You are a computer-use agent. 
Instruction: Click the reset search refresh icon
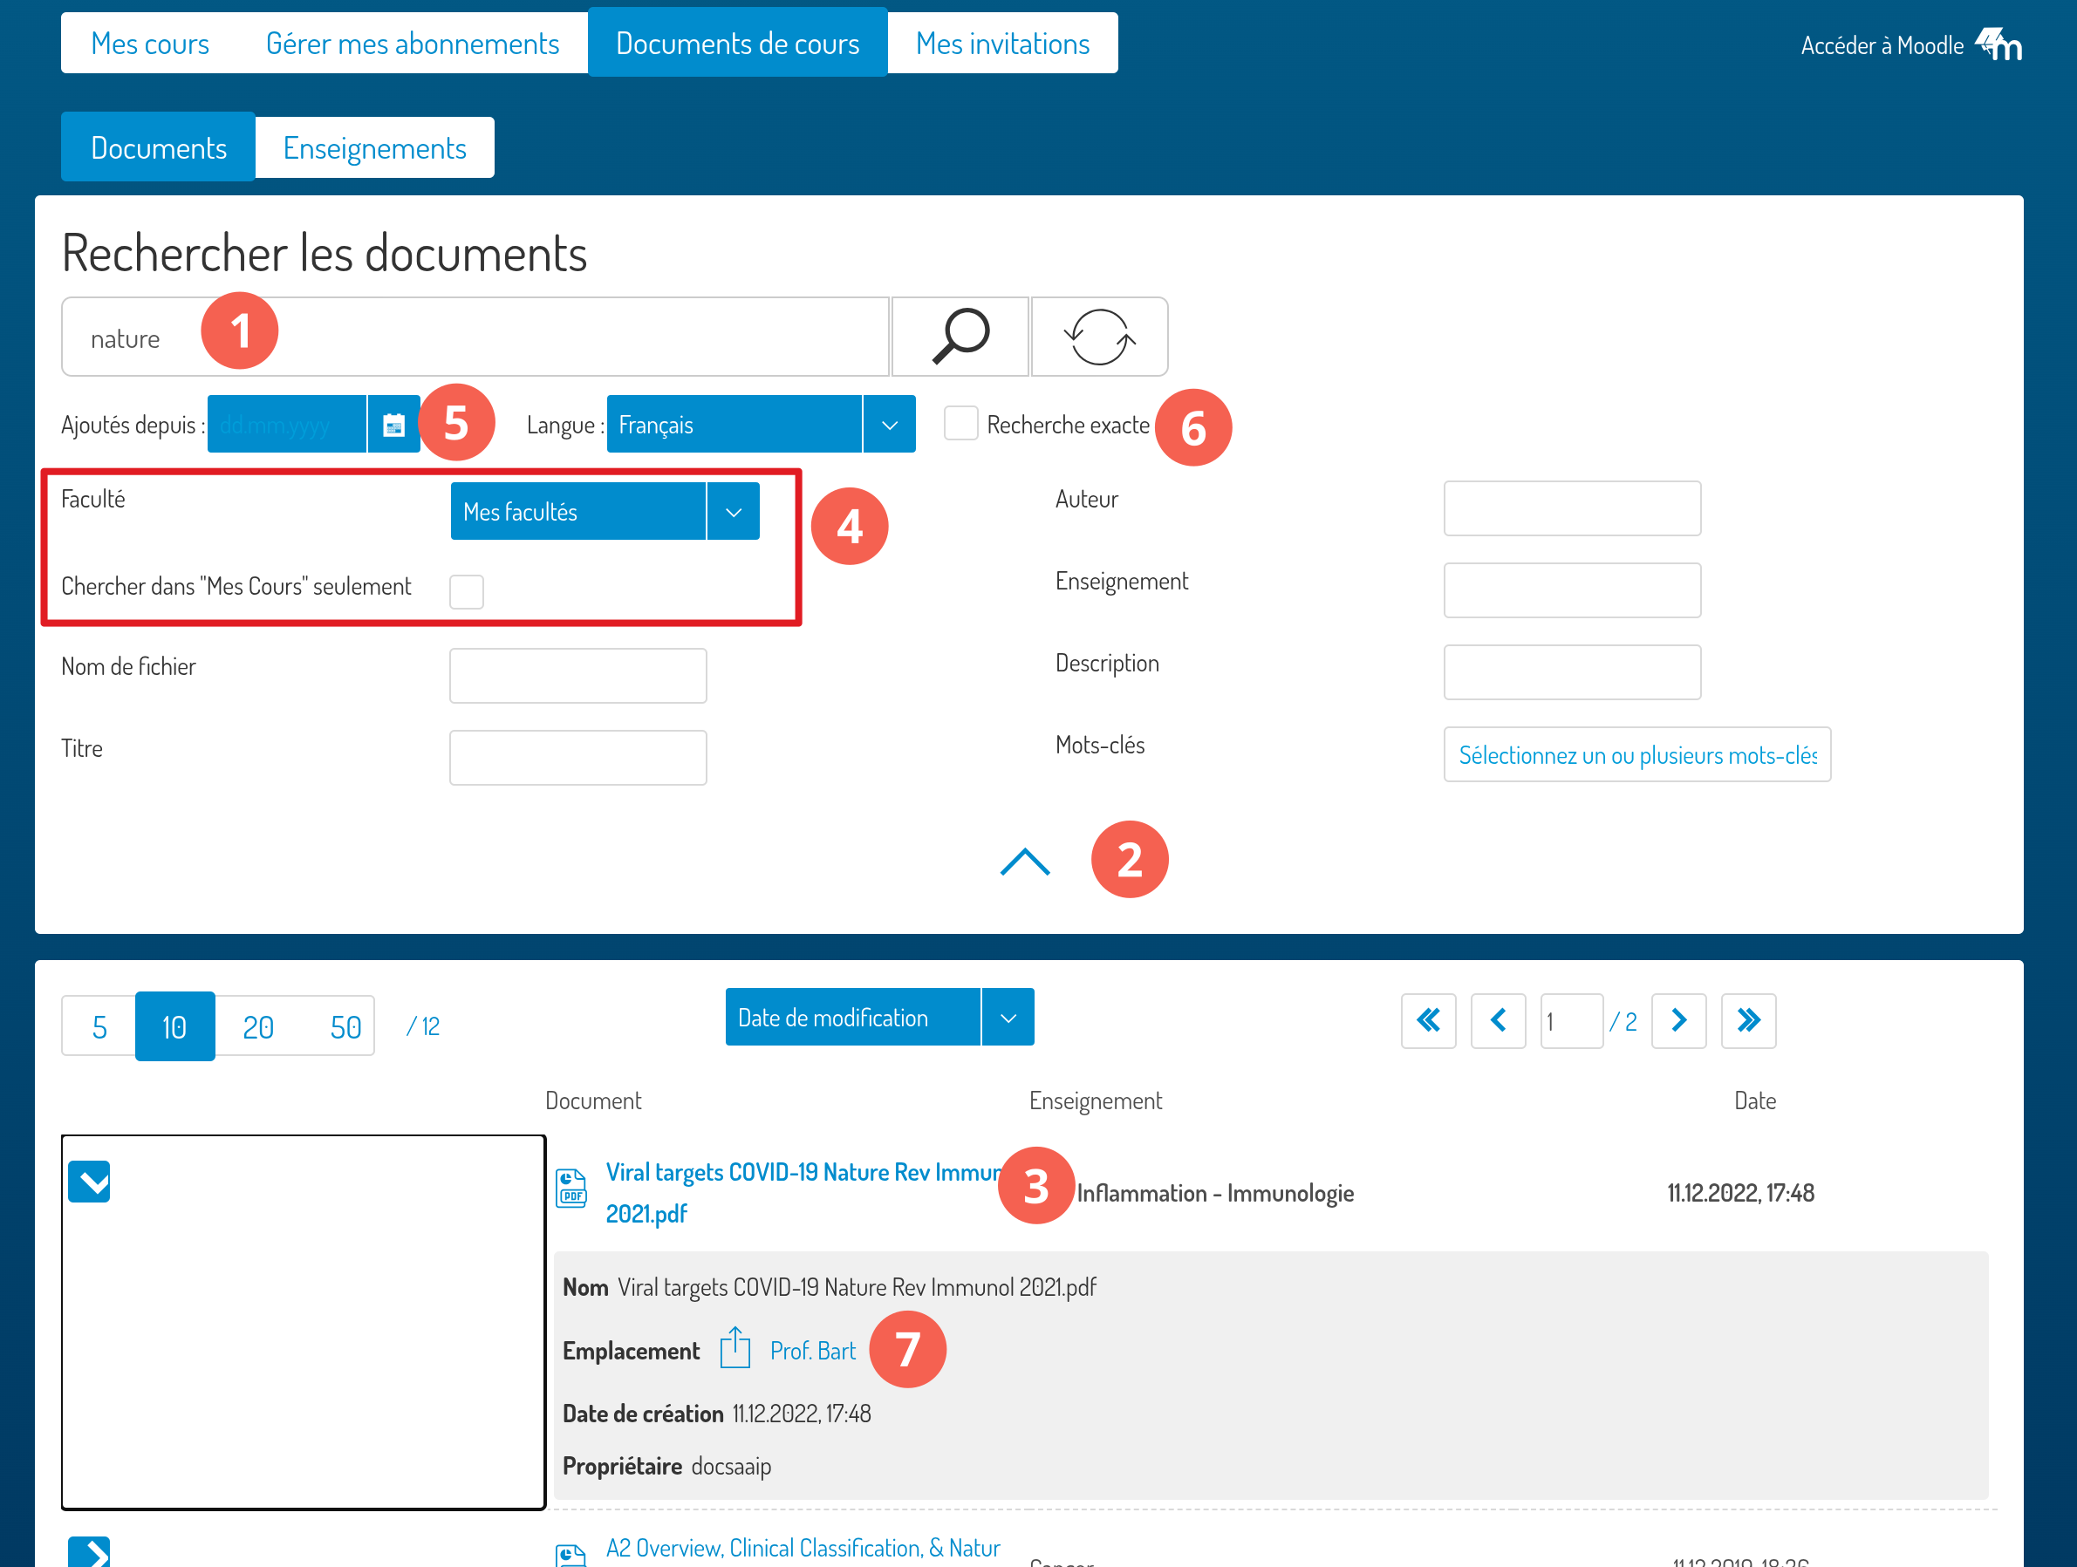(x=1098, y=336)
